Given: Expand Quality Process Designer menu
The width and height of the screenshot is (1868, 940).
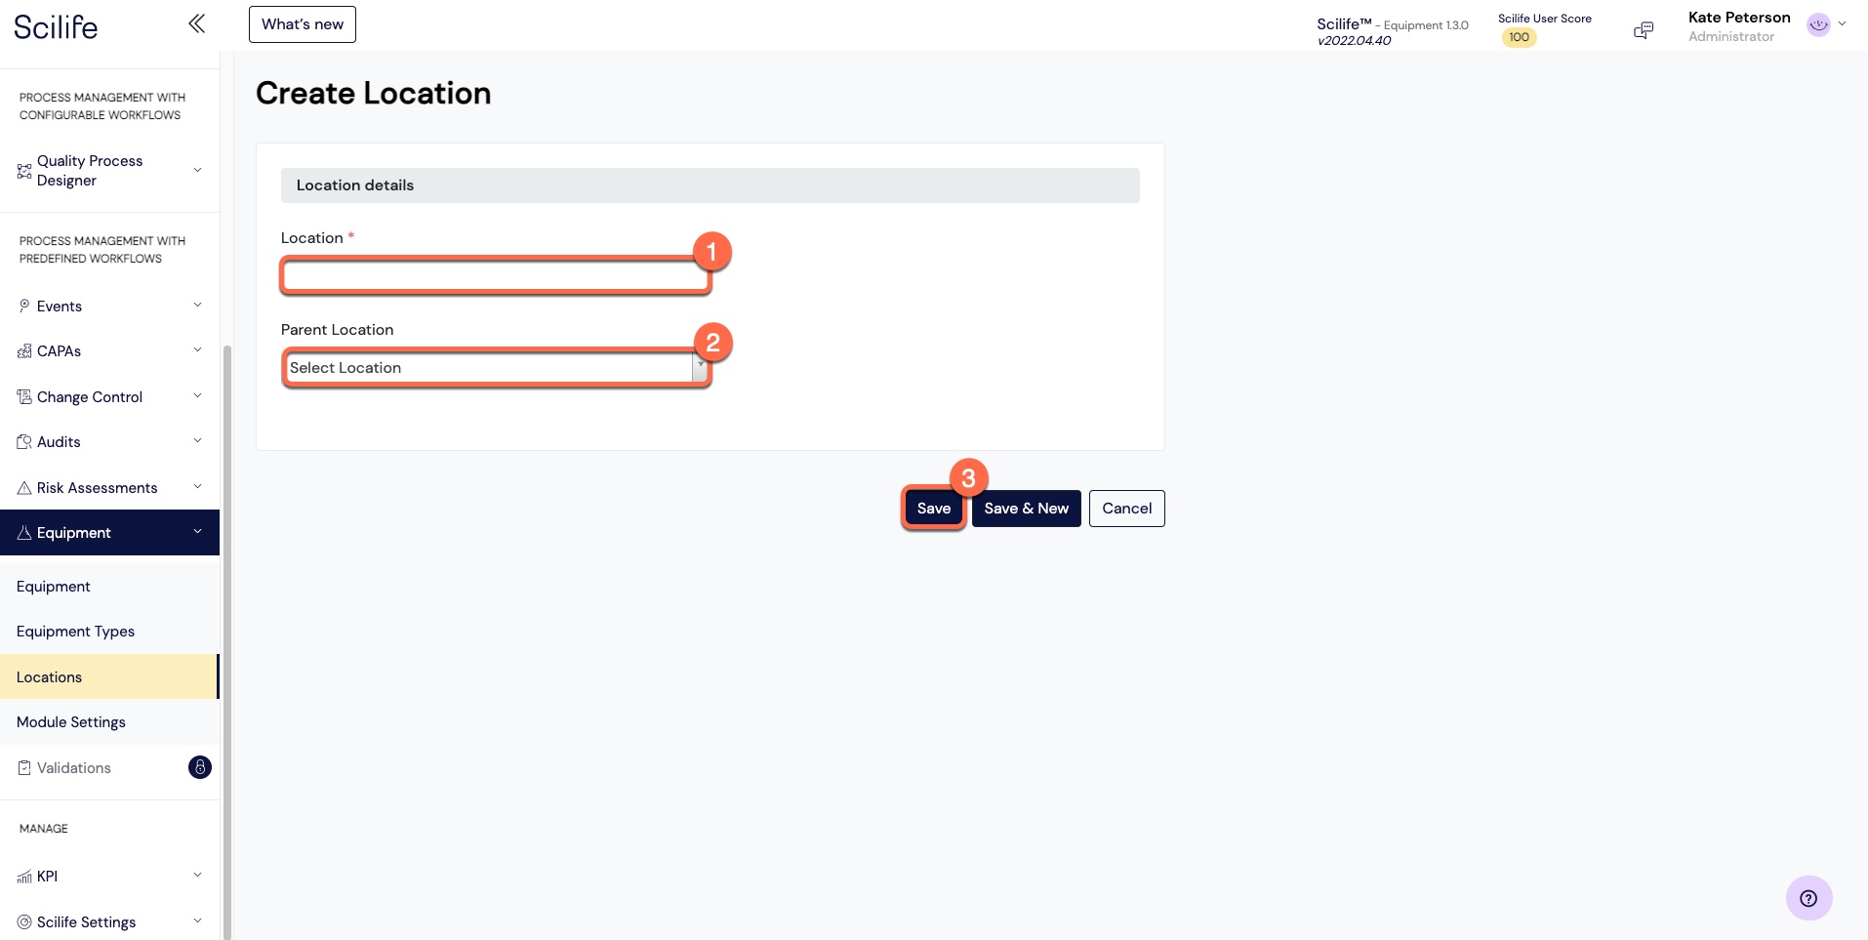Looking at the screenshot, I should coord(109,171).
